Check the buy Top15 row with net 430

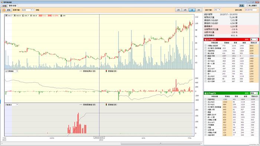[x=206, y=53]
